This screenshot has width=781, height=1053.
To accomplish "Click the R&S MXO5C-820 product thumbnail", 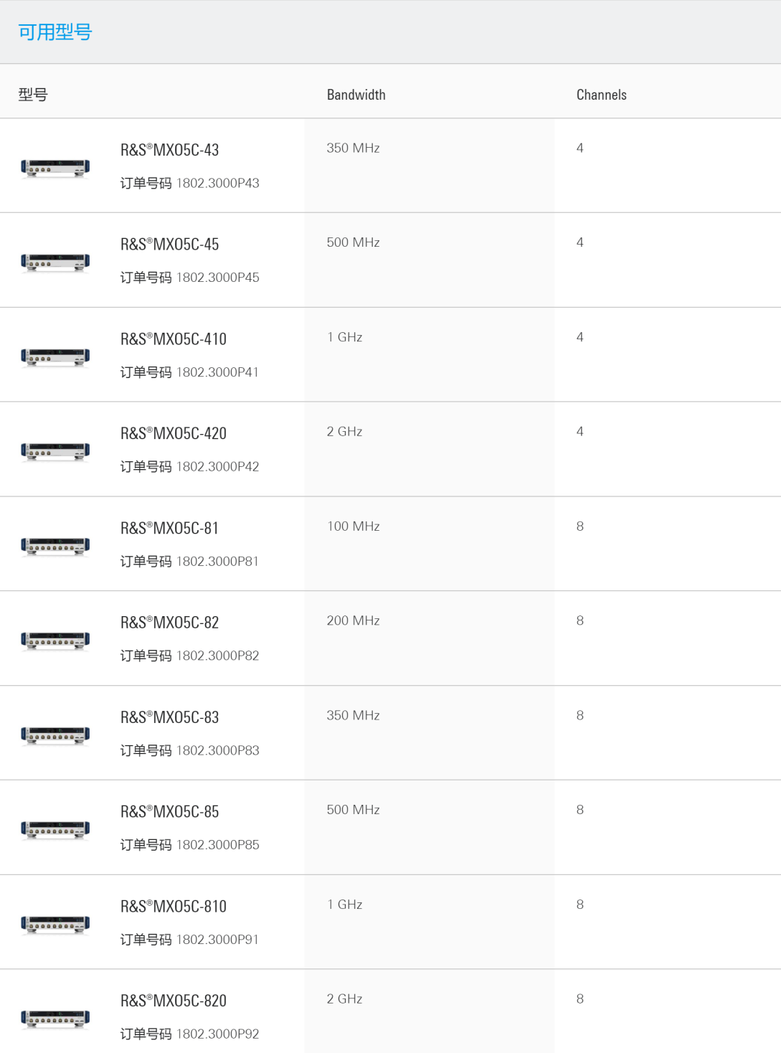I will click(55, 1019).
